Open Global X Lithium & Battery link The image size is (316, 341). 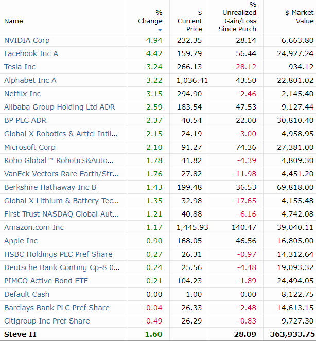coord(62,201)
